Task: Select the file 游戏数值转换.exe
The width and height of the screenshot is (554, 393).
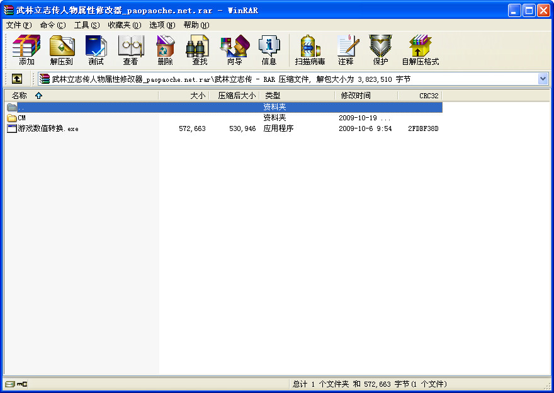Action: pos(48,128)
